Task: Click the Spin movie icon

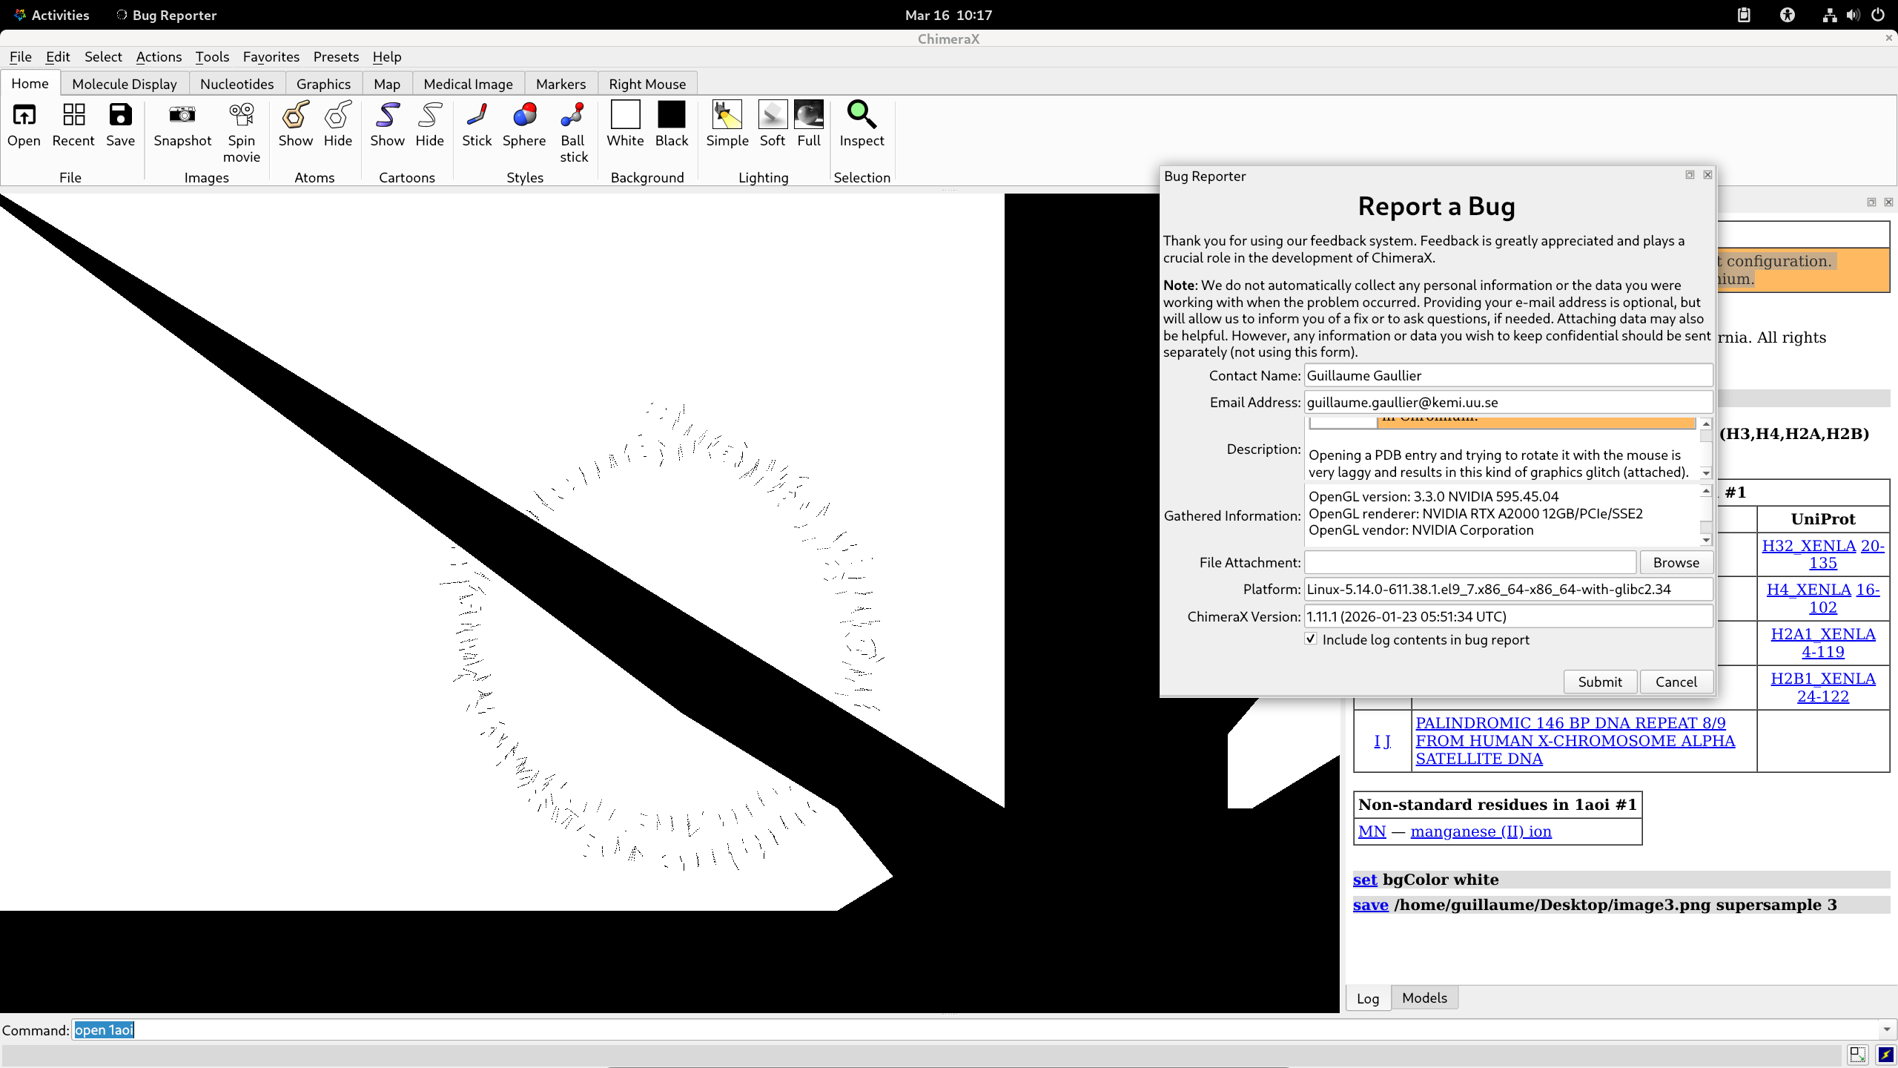Action: tap(242, 115)
